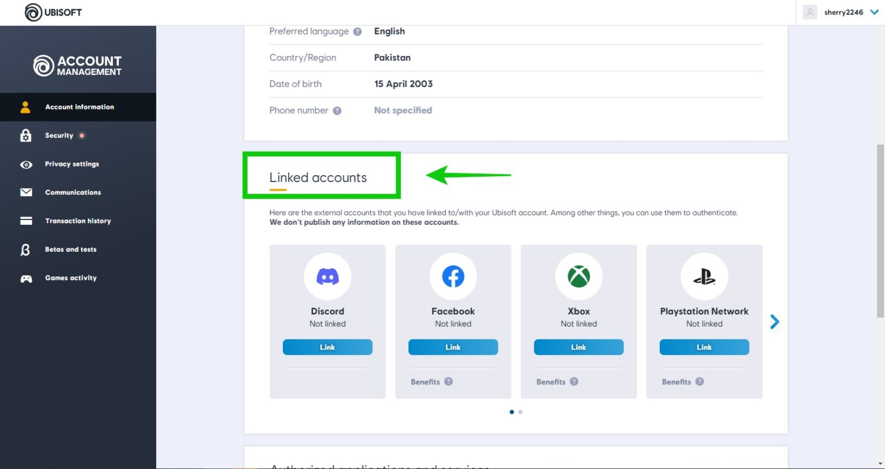
Task: Click the Ubisoft logo in the top bar
Action: pyautogui.click(x=53, y=12)
